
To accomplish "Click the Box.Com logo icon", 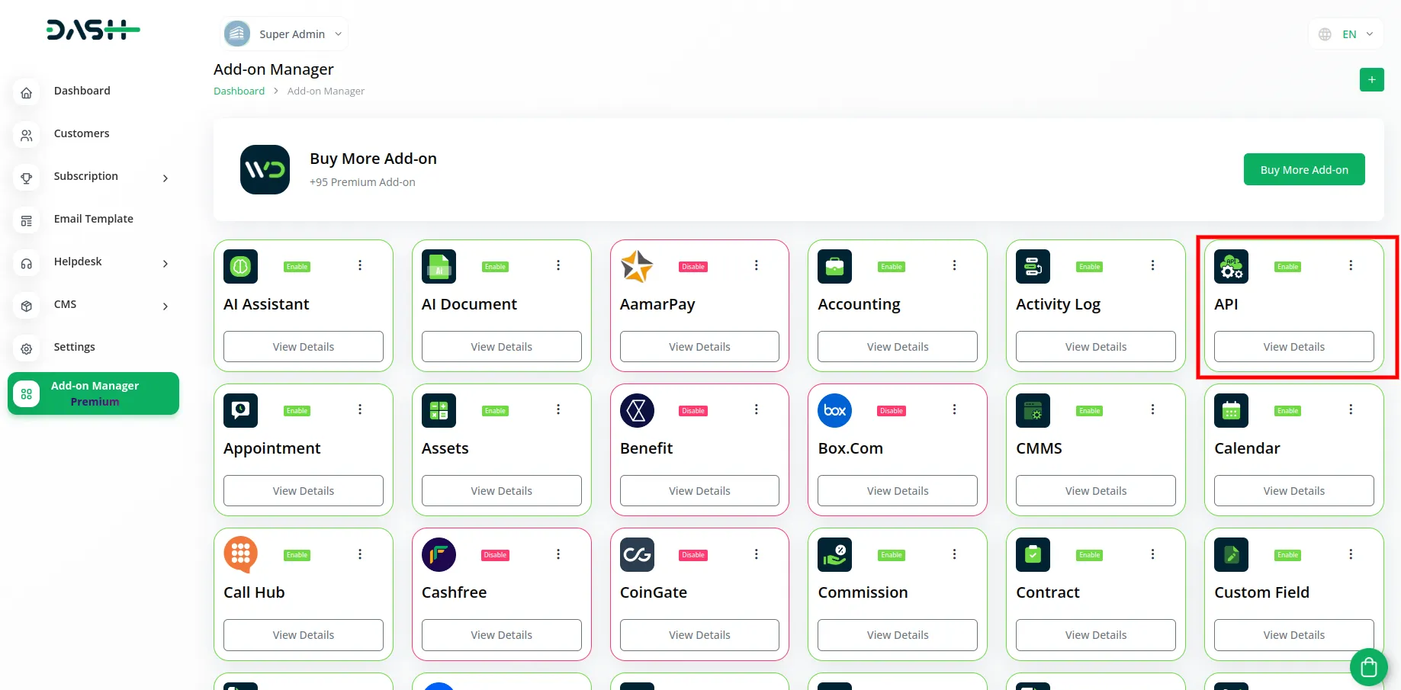I will [834, 410].
